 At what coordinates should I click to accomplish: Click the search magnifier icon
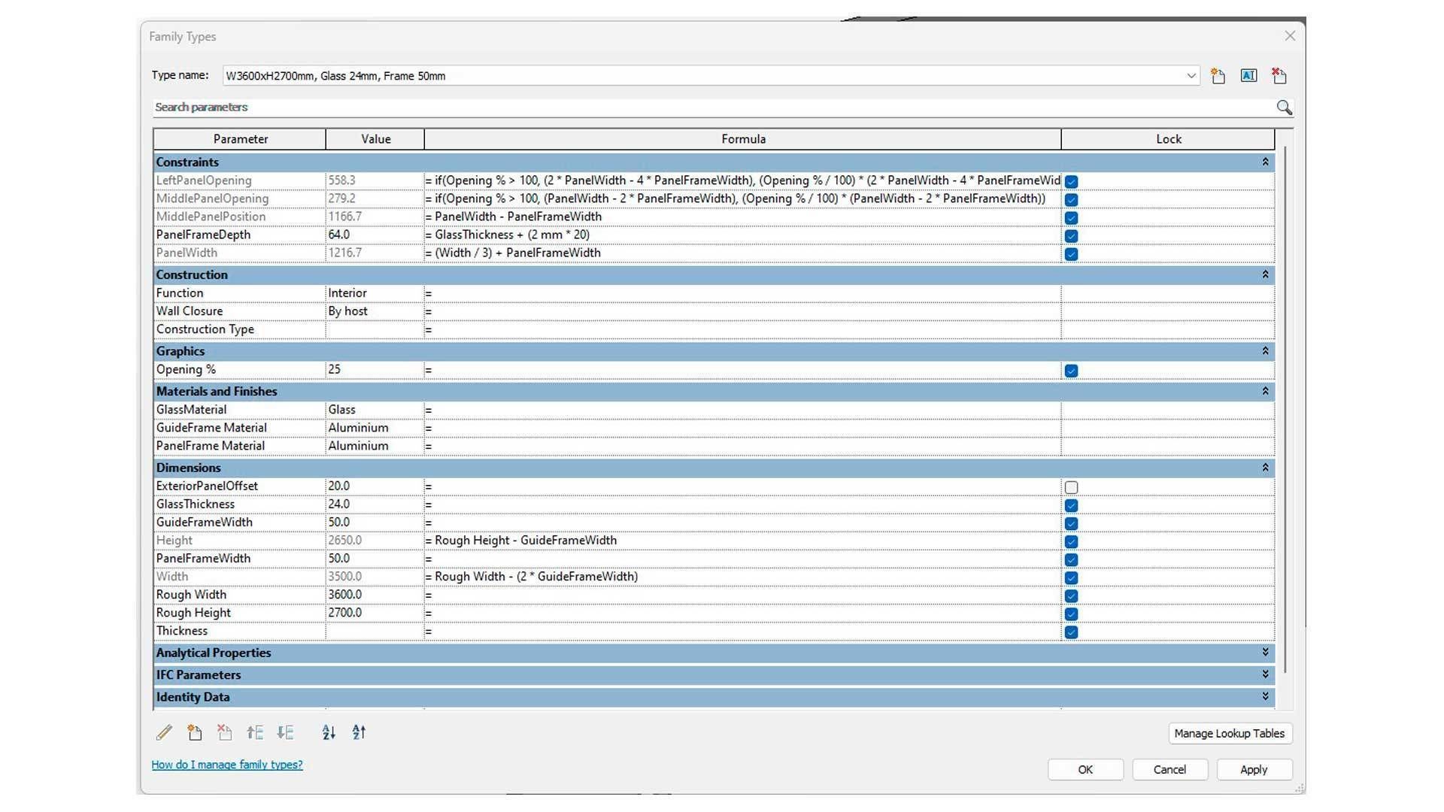pos(1284,108)
